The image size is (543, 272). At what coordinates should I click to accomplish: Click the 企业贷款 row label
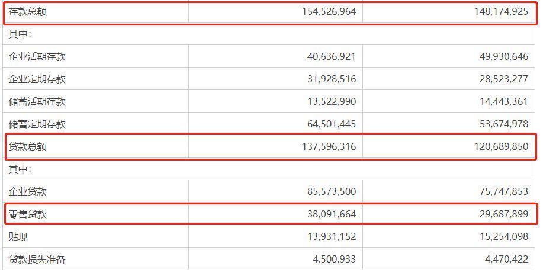click(27, 192)
